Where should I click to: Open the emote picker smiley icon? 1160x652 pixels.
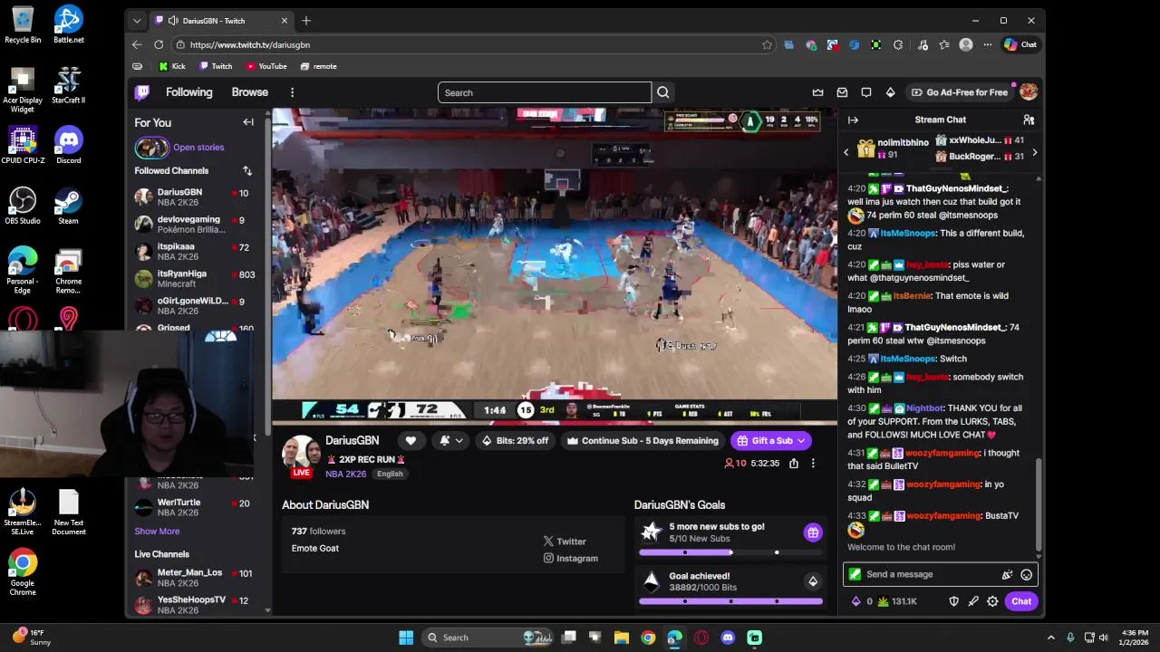[x=1026, y=574]
